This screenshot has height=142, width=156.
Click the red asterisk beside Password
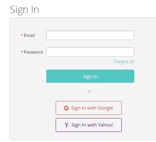pyautogui.click(x=22, y=52)
